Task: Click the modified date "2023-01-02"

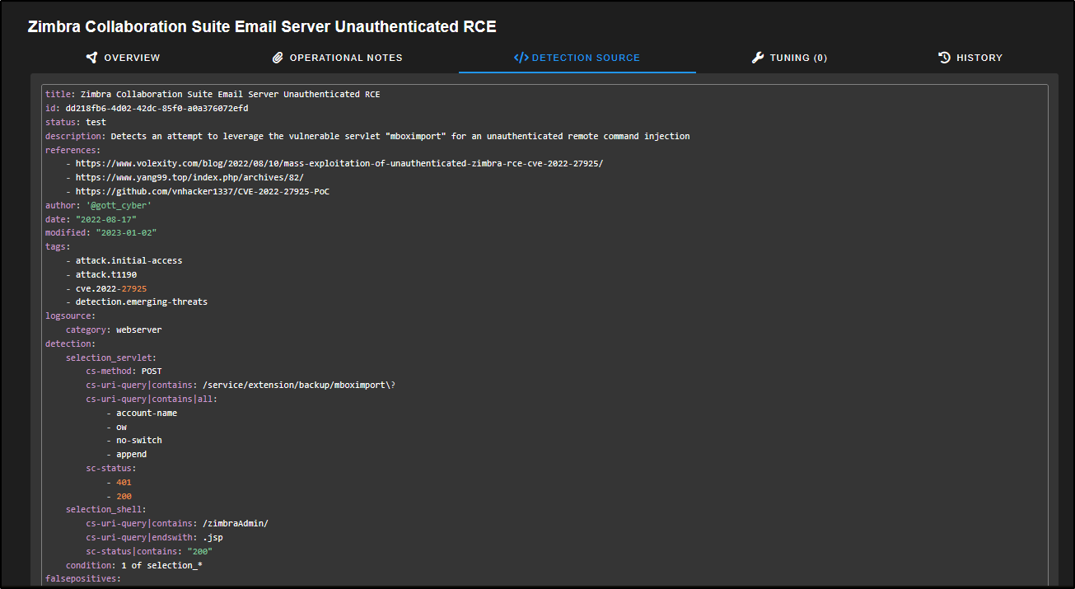Action: pos(126,232)
